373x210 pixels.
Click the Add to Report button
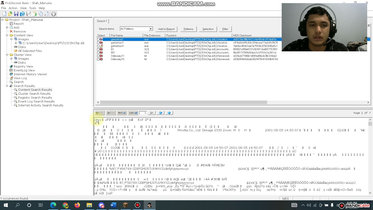(166, 29)
